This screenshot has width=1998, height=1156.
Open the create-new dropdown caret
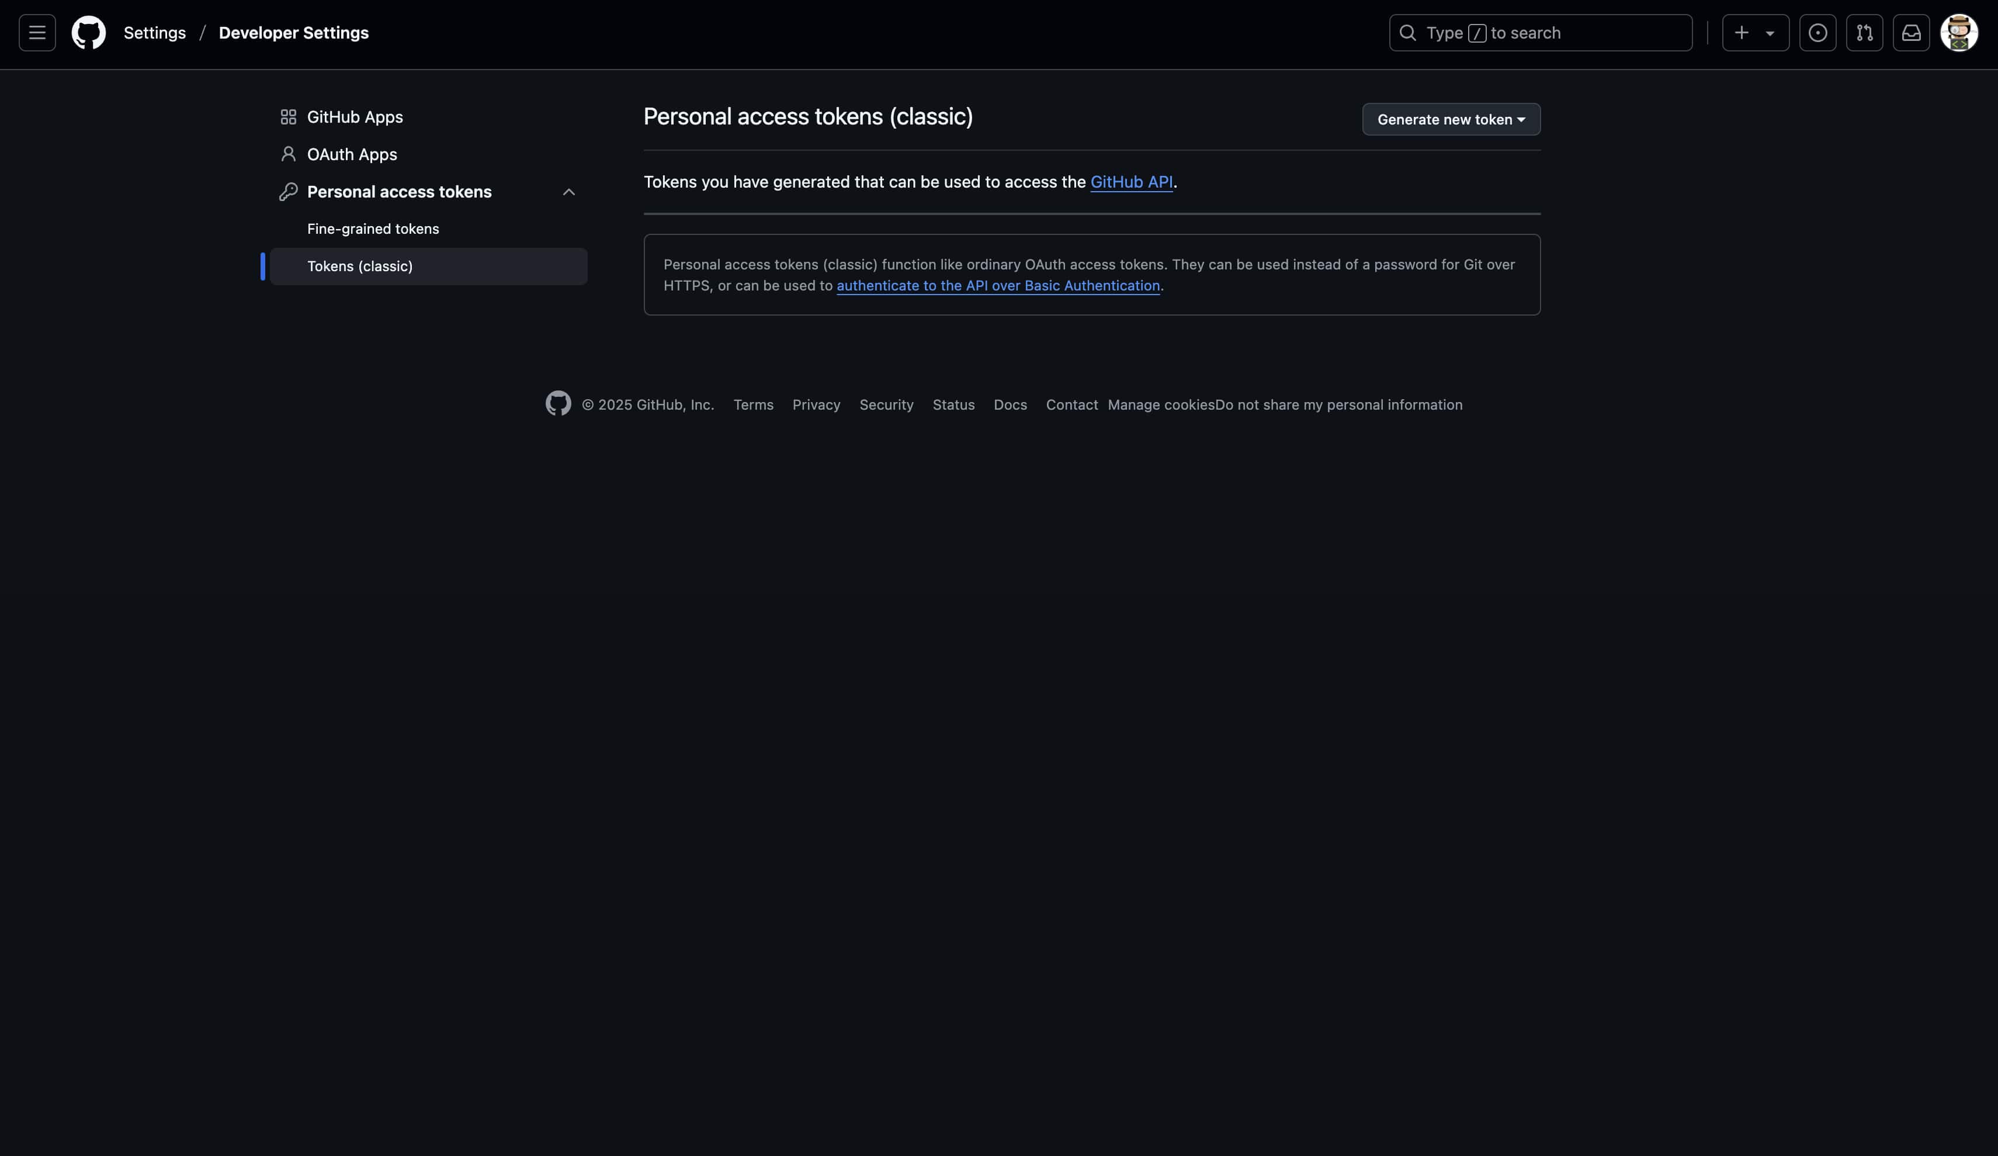tap(1770, 33)
